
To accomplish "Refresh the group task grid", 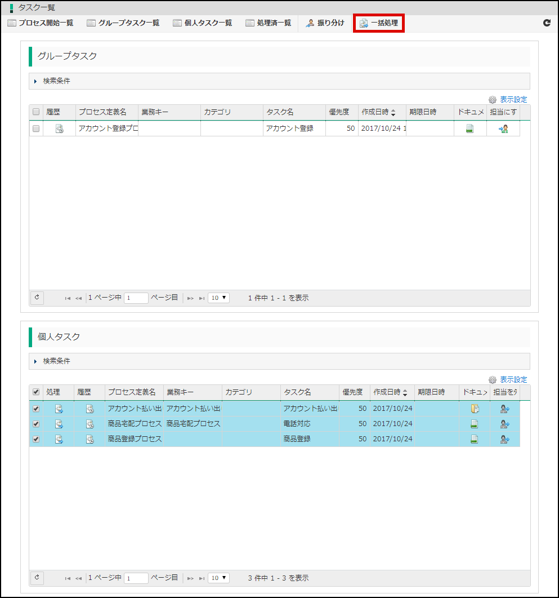I will (x=37, y=298).
